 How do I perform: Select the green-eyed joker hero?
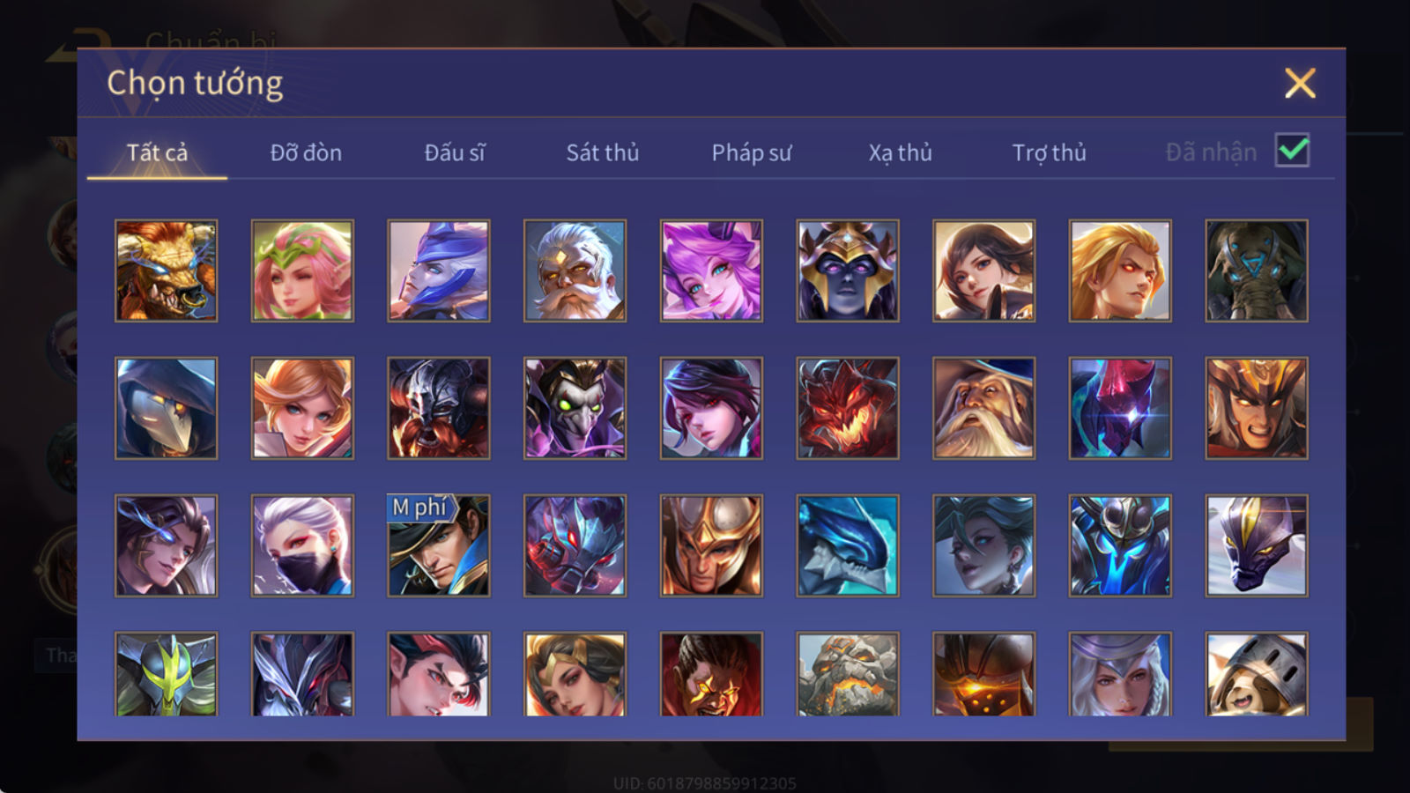pos(575,408)
